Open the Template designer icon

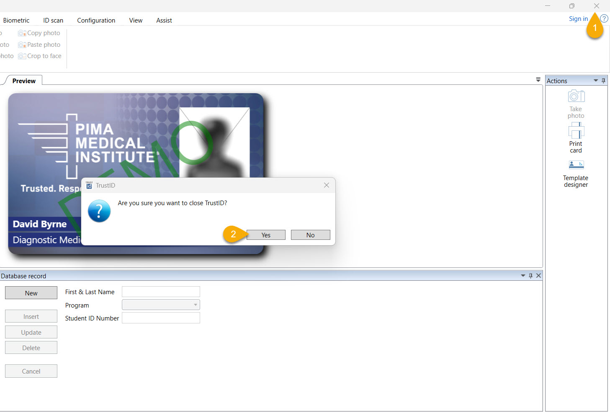[576, 165]
